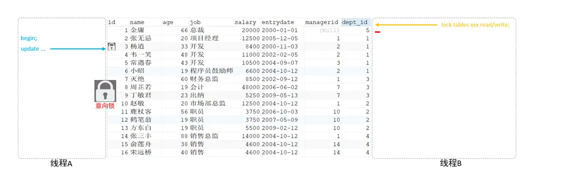Select the salary cell 48000

tap(249, 87)
